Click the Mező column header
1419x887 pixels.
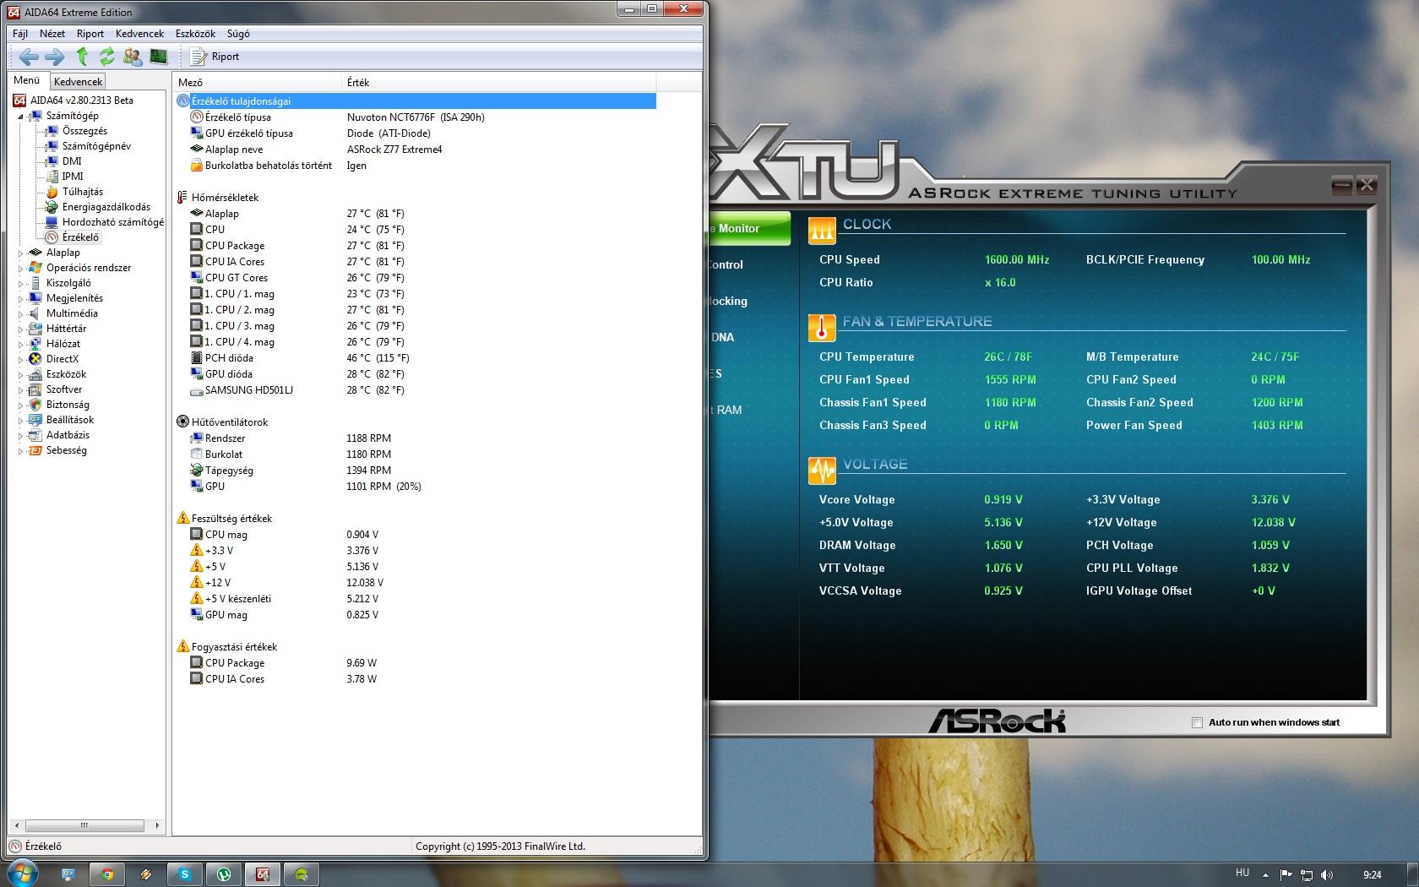coord(258,82)
